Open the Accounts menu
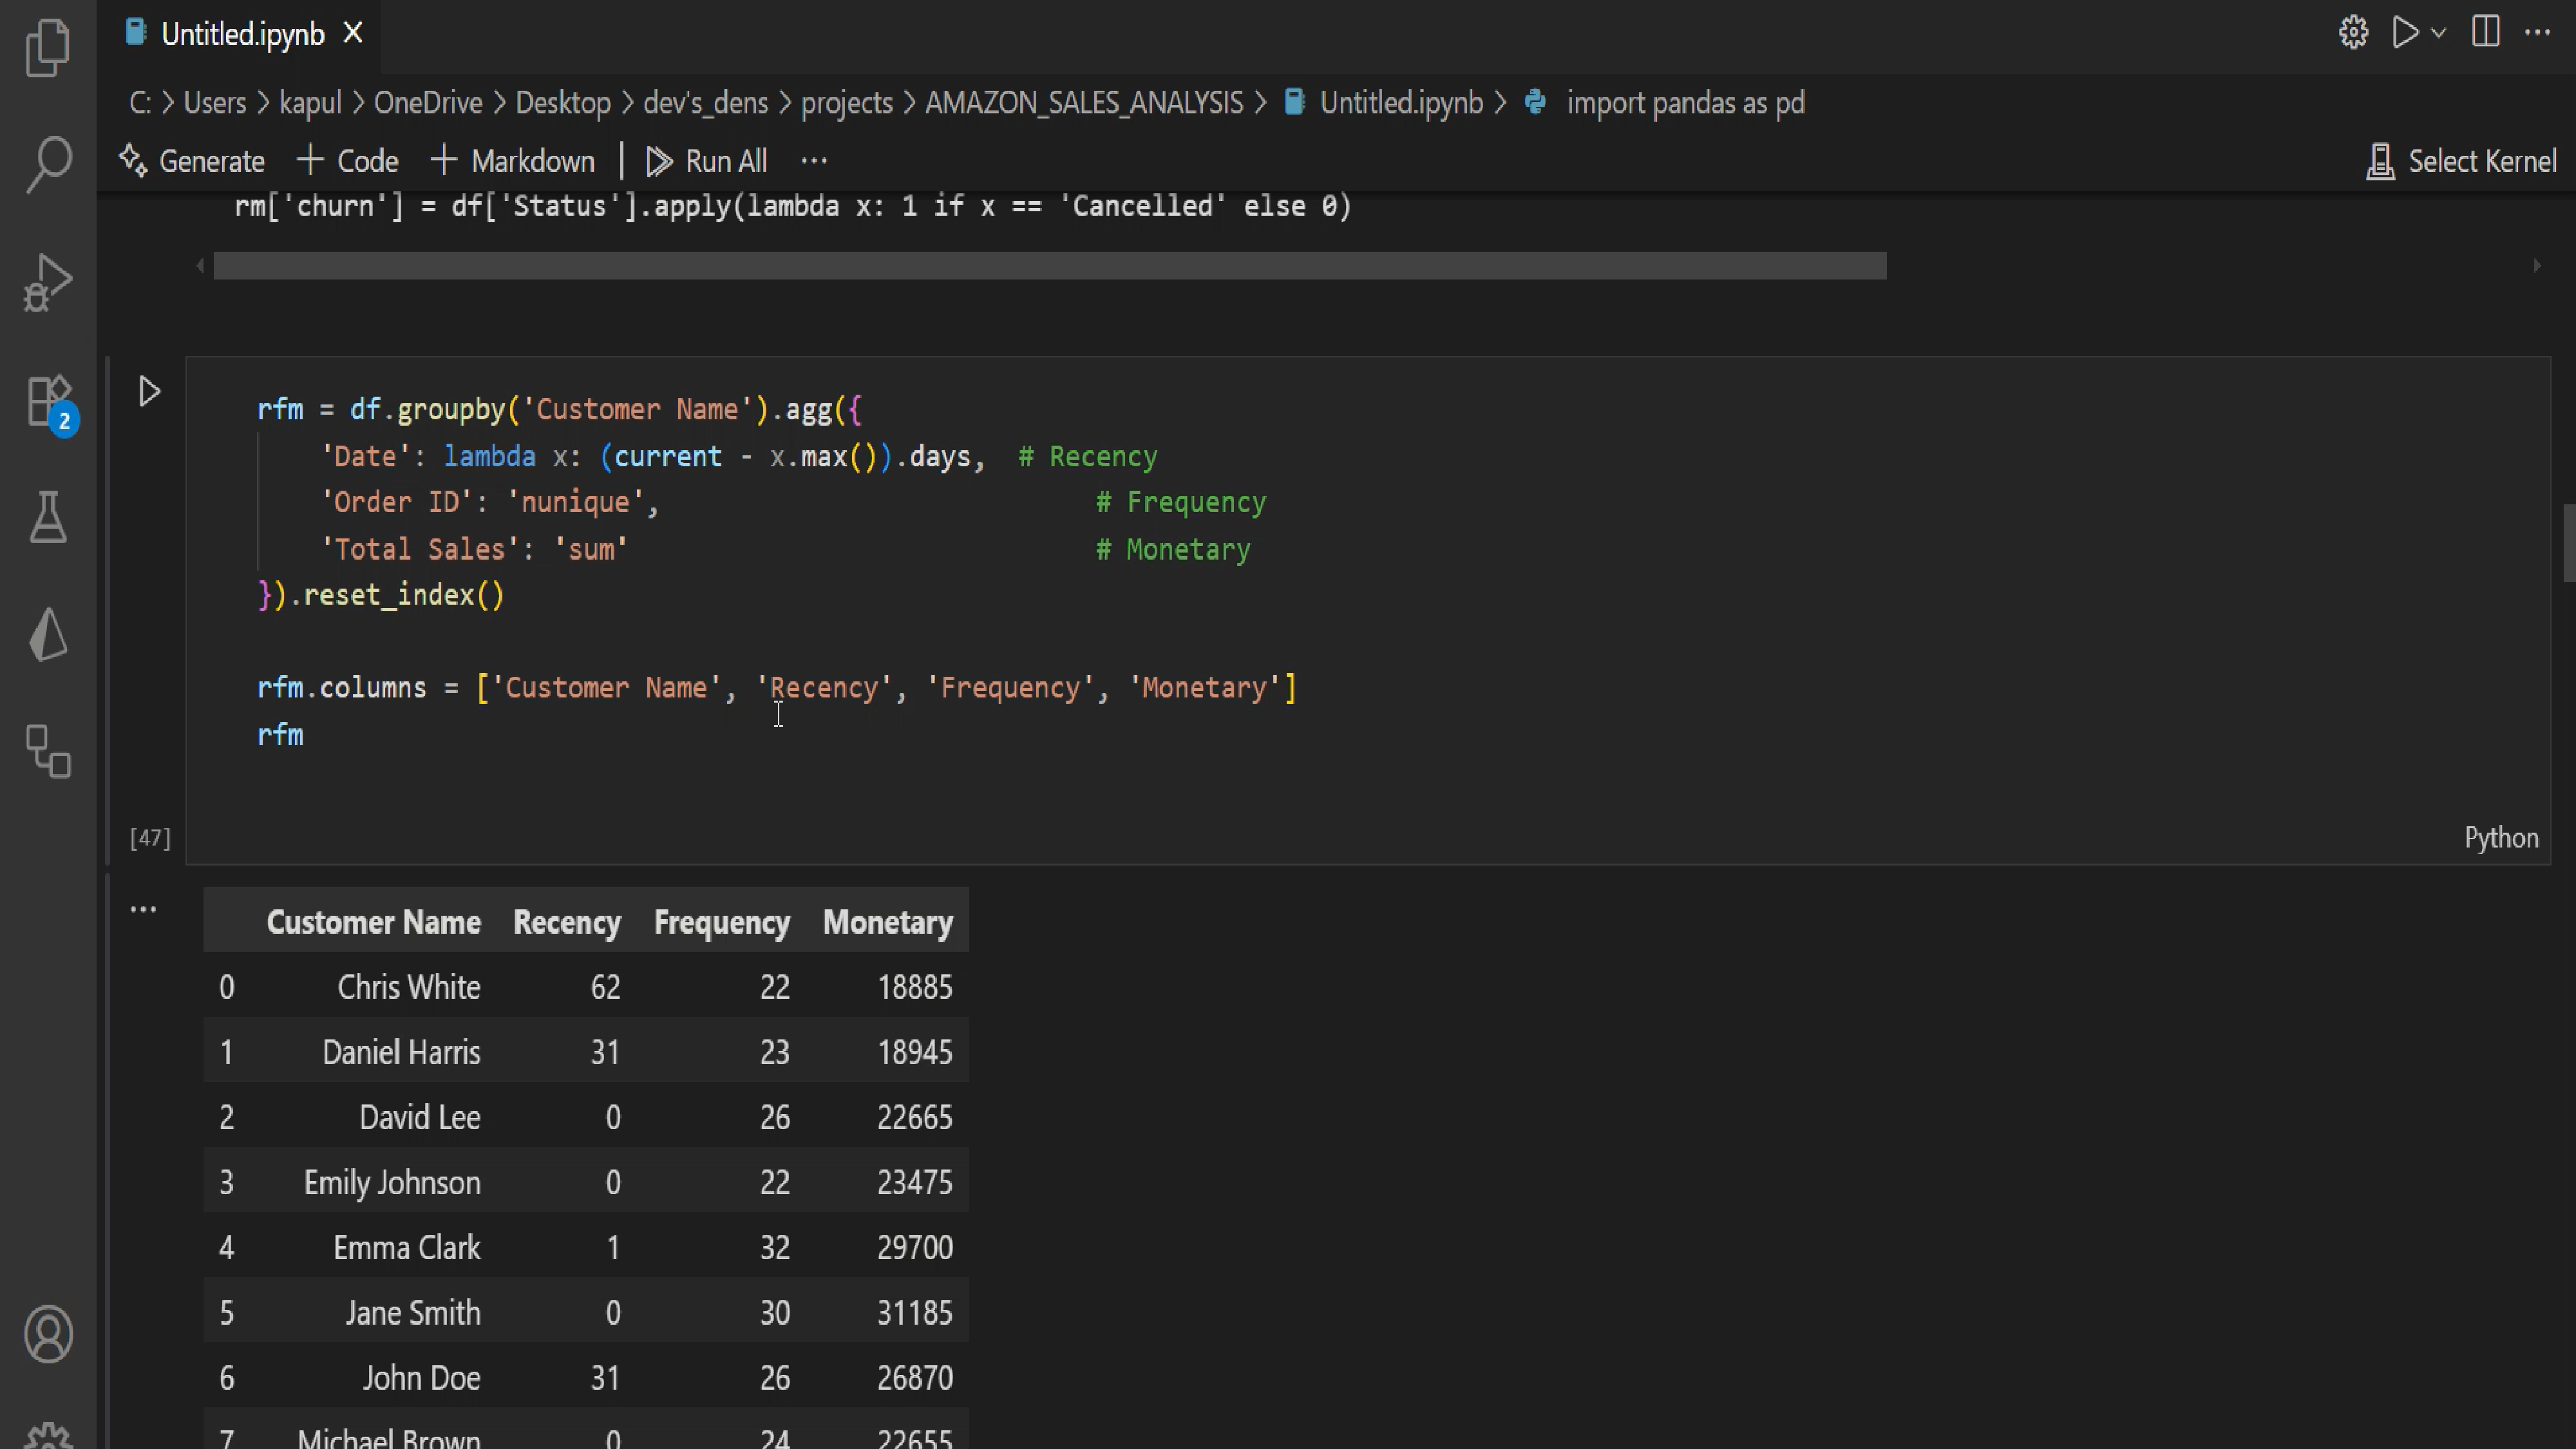 [47, 1333]
